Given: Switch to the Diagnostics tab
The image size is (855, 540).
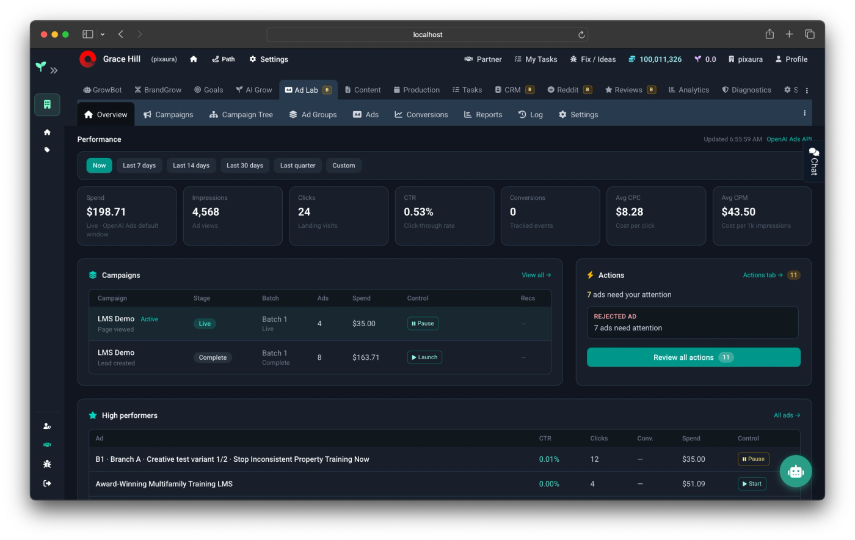Looking at the screenshot, I should pos(746,90).
